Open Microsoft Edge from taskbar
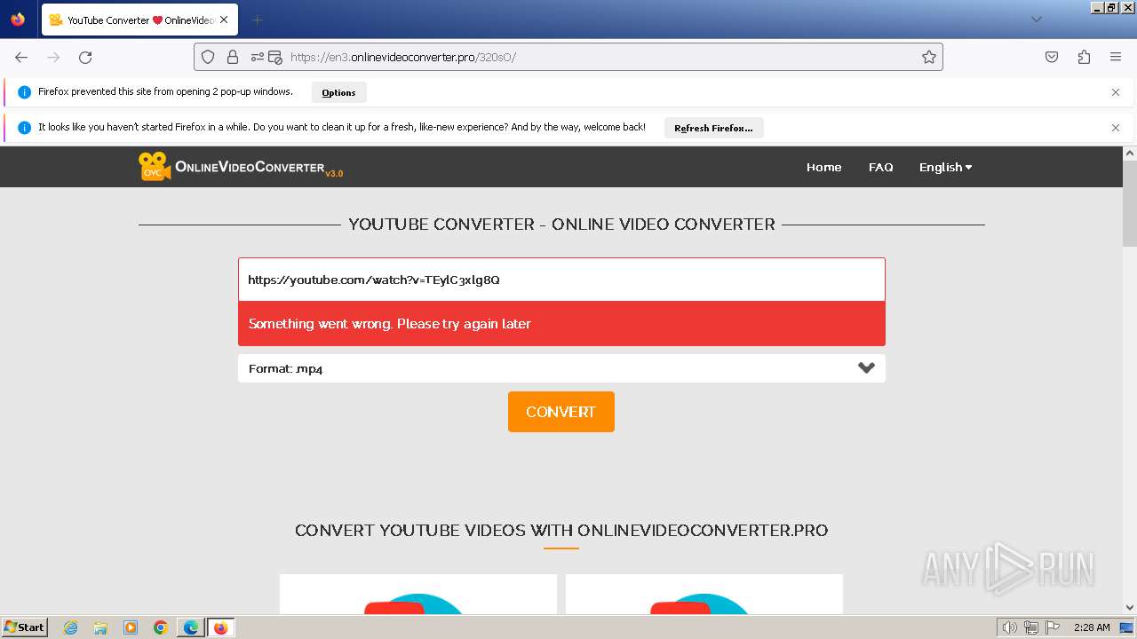The height and width of the screenshot is (639, 1137). pyautogui.click(x=191, y=627)
